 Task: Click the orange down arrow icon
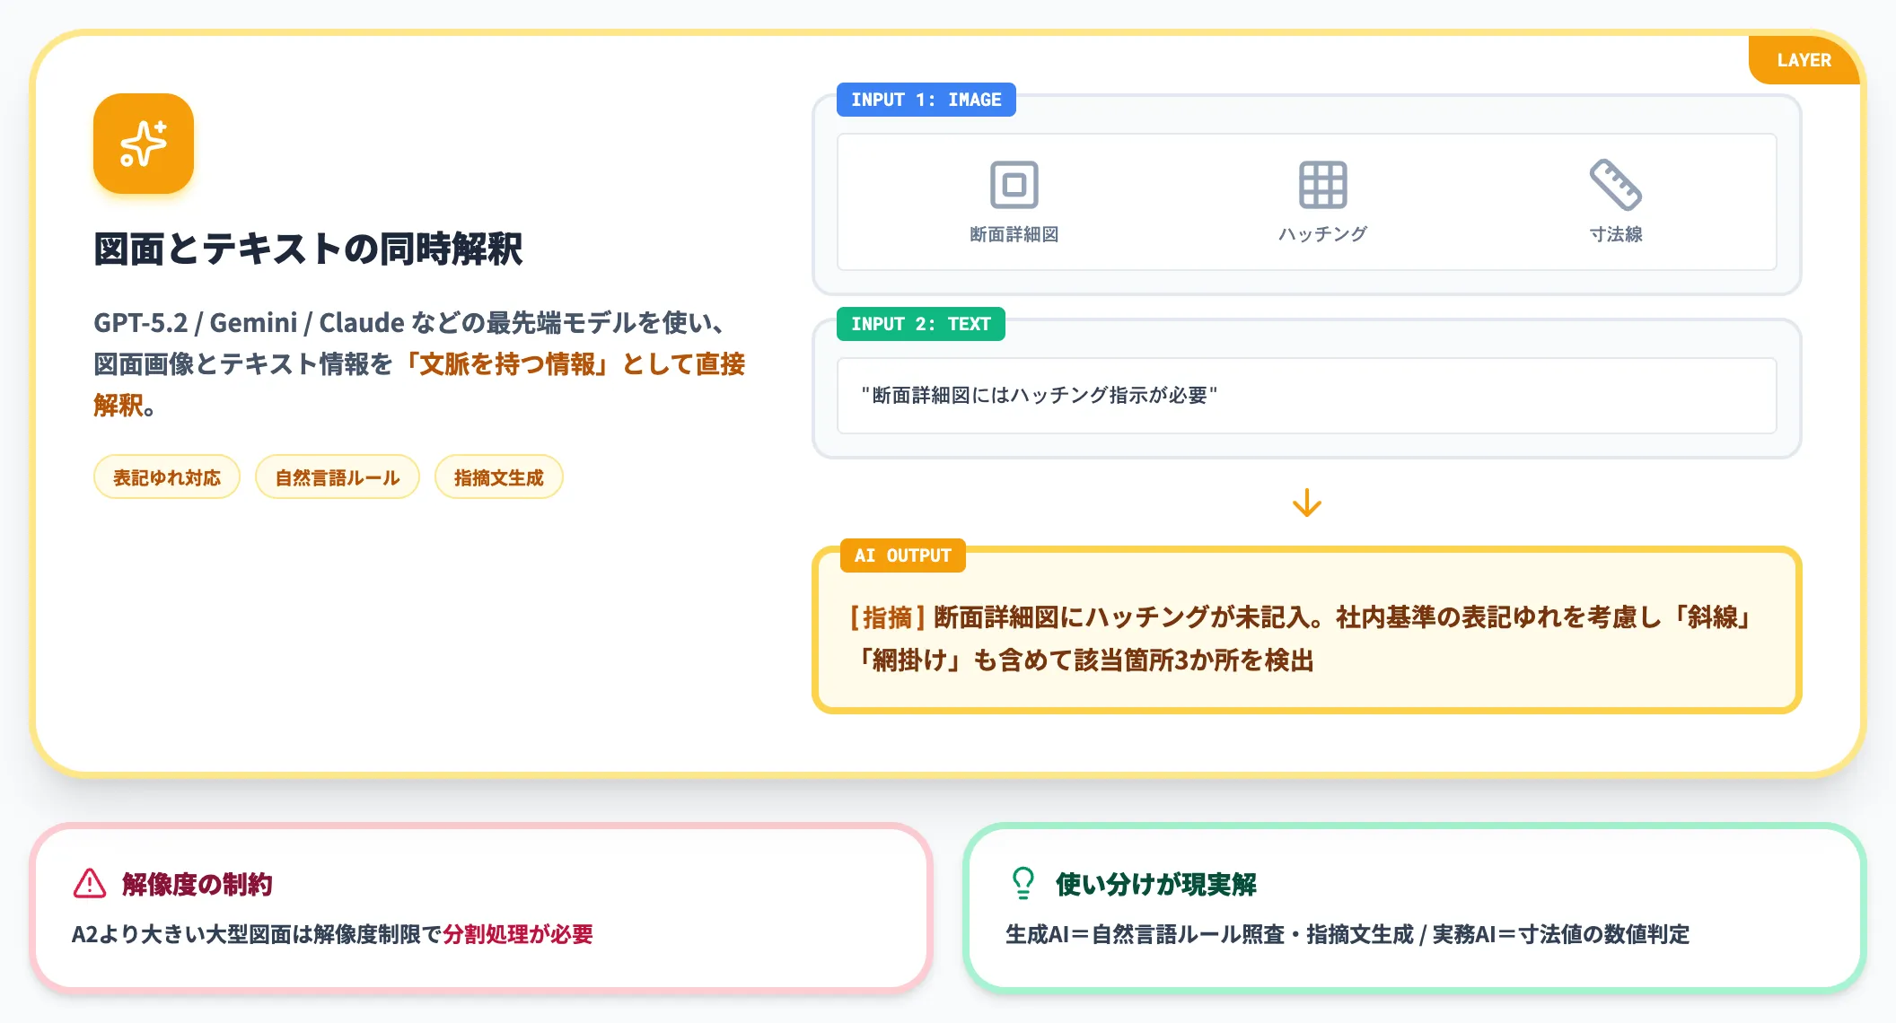(x=1307, y=503)
